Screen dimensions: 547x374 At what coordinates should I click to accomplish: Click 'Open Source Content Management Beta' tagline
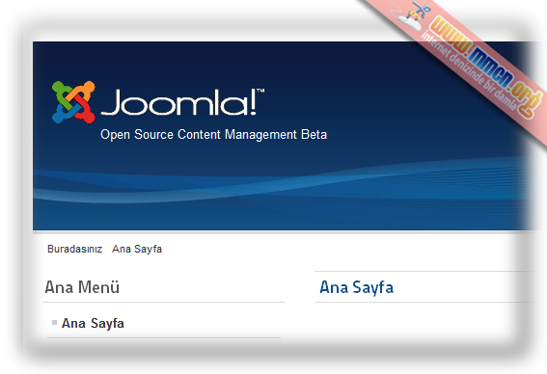pyautogui.click(x=213, y=135)
